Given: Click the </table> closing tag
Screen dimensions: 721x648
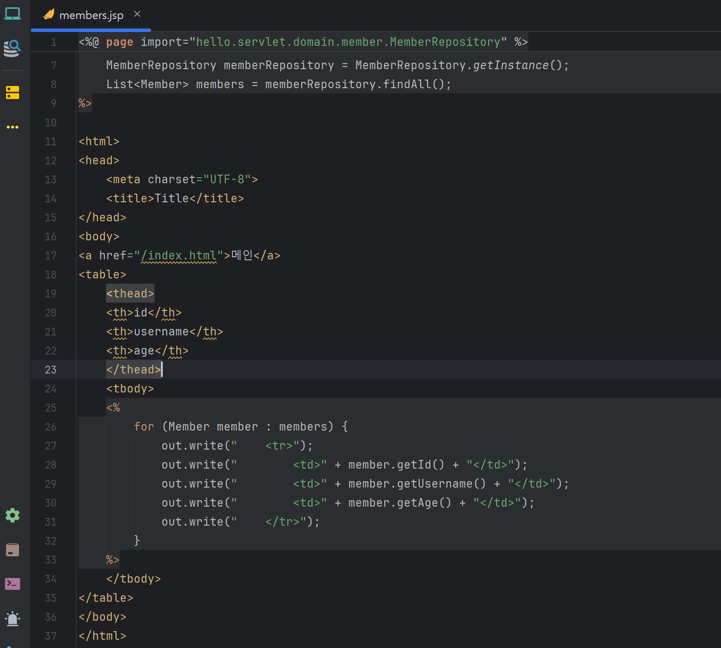Looking at the screenshot, I should (x=106, y=598).
